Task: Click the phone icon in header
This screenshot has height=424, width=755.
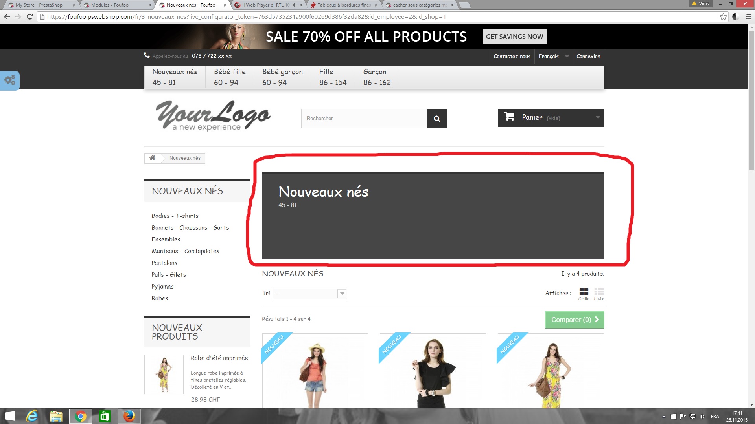Action: click(147, 55)
